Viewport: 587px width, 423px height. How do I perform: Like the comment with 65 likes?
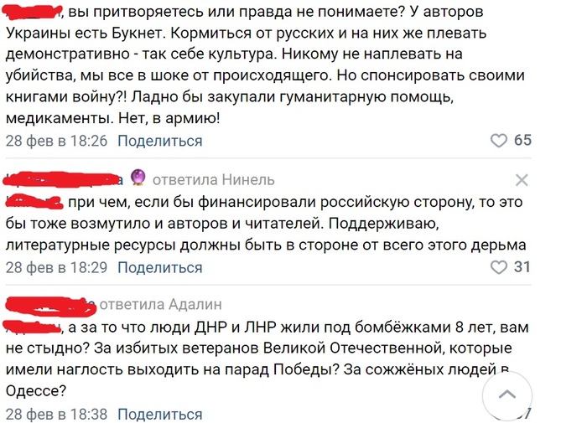pyautogui.click(x=498, y=140)
